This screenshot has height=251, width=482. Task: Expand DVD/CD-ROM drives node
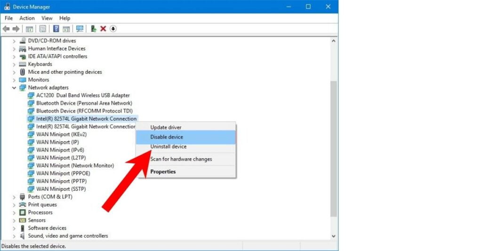(14, 40)
